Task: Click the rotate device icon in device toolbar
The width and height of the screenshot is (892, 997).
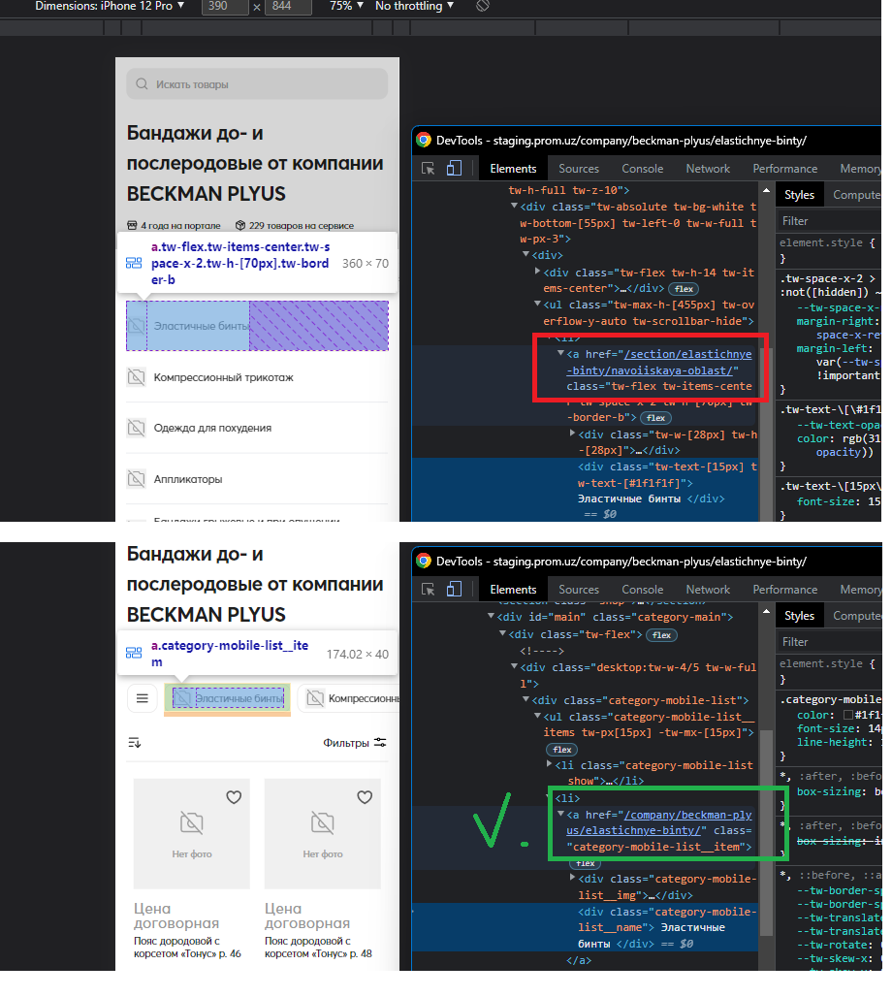Action: point(483,6)
